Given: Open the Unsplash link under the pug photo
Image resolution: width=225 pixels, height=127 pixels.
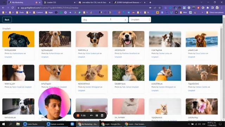Looking at the screenshot, I should 8,57.
